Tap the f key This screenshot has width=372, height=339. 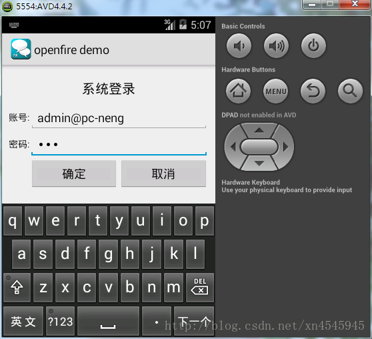coord(87,254)
